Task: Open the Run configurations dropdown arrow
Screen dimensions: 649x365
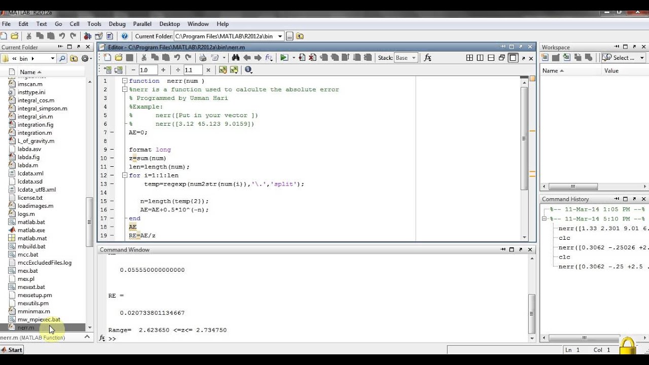Action: tap(294, 58)
